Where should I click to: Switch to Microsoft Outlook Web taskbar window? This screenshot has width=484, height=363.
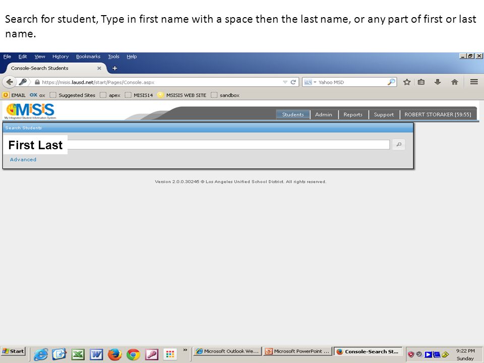227,351
